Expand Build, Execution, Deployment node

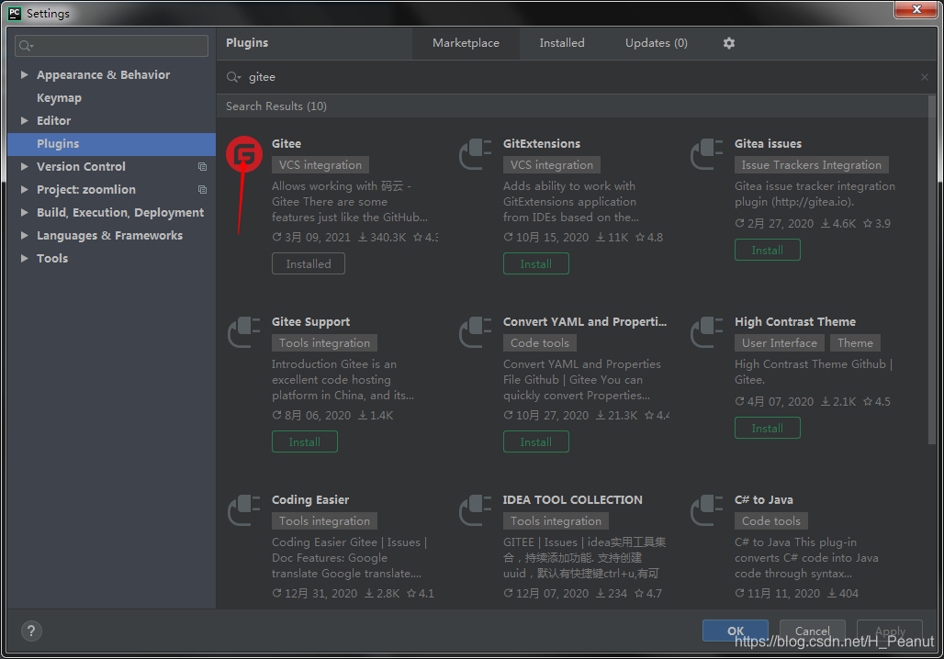click(x=24, y=212)
